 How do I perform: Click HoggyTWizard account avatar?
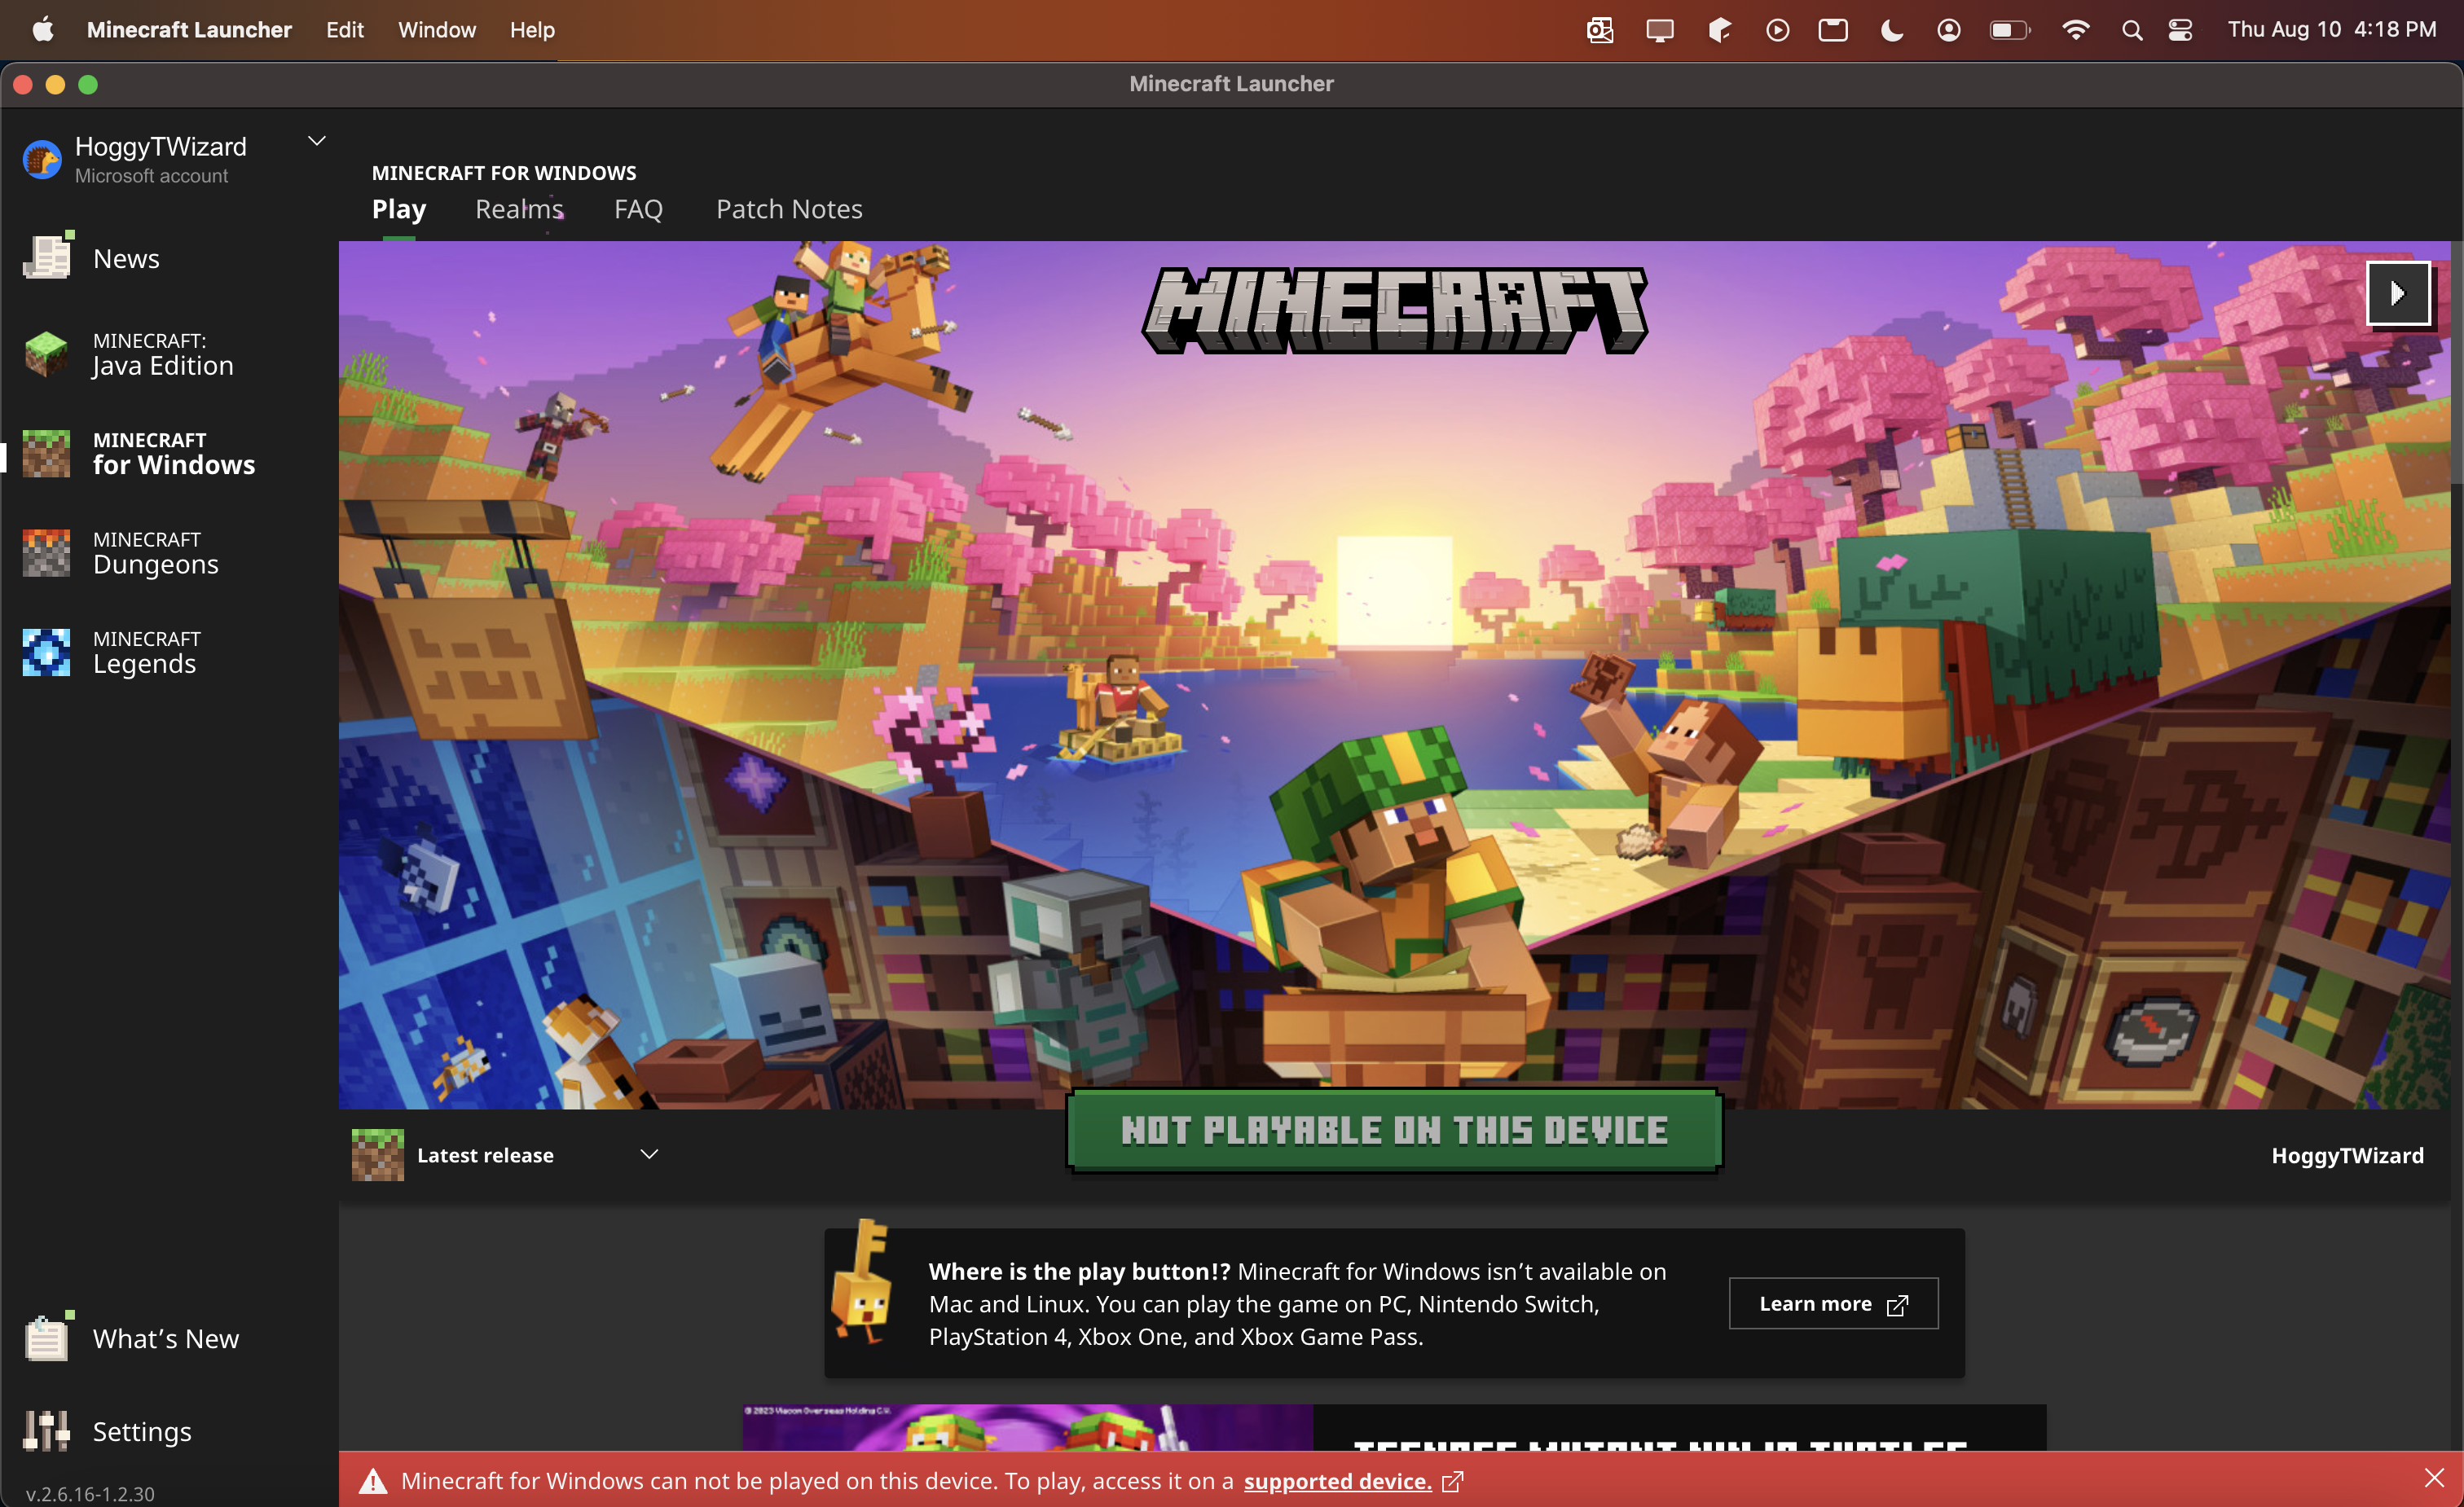pos(42,159)
